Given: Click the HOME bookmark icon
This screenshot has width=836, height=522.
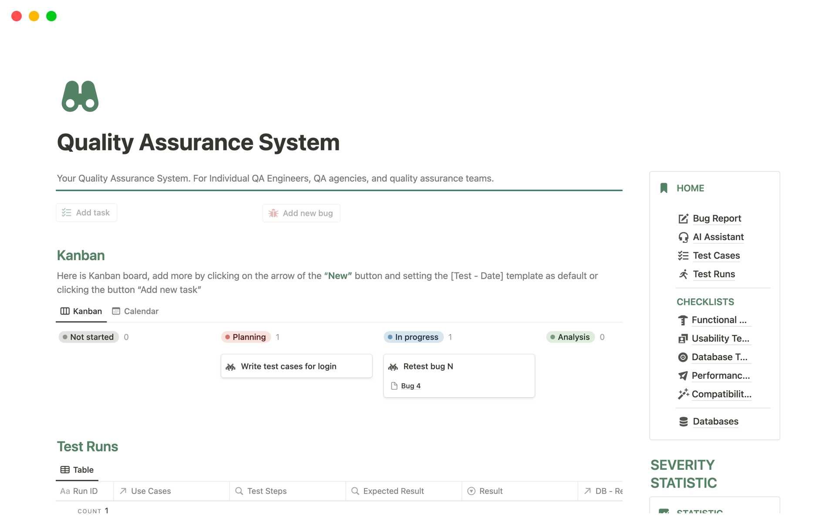Looking at the screenshot, I should [x=664, y=188].
